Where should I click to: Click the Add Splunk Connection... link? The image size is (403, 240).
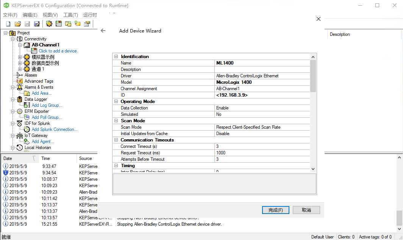(x=55, y=129)
